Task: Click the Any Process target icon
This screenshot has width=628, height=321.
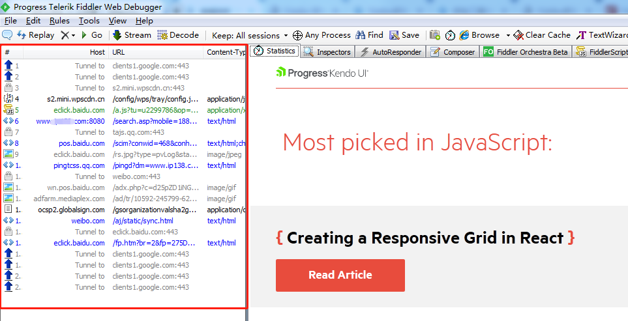Action: [297, 35]
